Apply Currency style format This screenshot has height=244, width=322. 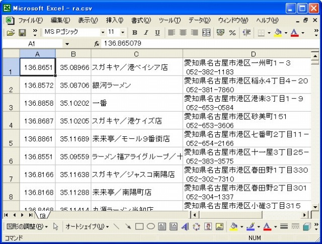click(x=220, y=33)
